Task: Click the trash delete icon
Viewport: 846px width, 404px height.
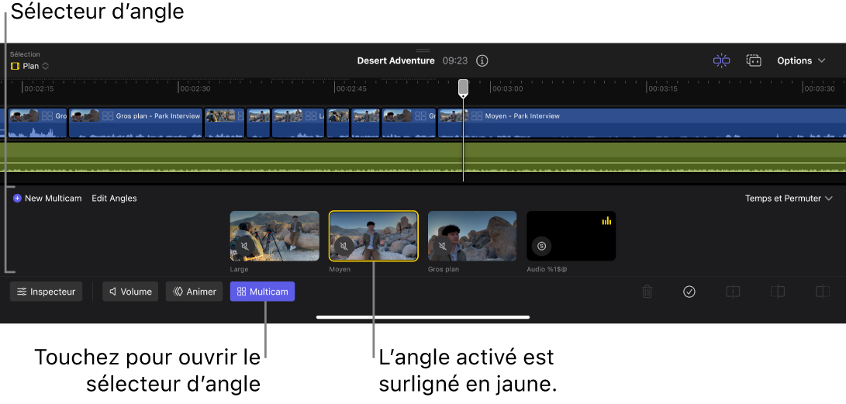Action: click(647, 292)
